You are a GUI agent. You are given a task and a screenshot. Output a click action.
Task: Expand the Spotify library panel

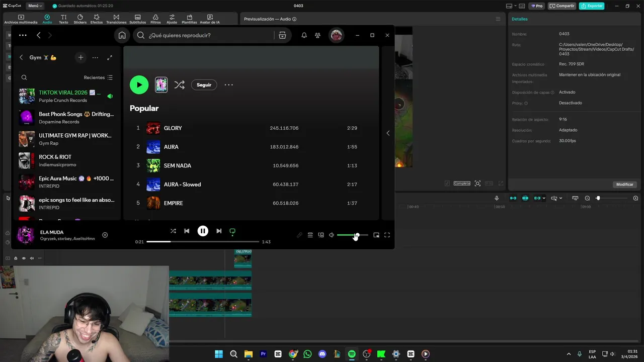(110, 57)
